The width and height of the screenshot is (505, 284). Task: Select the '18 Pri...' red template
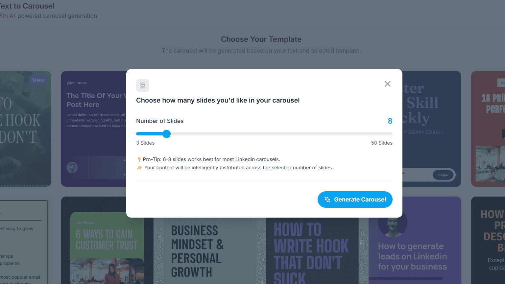click(488, 129)
